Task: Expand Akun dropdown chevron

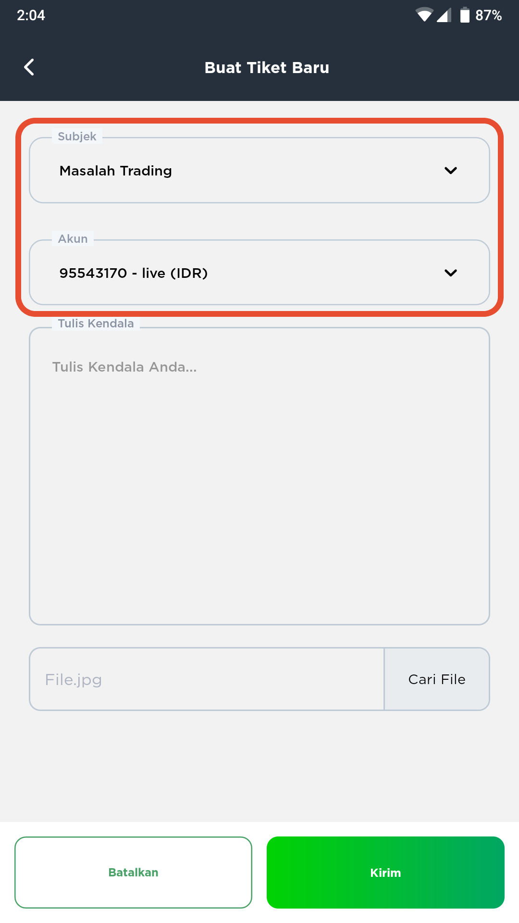Action: point(451,273)
